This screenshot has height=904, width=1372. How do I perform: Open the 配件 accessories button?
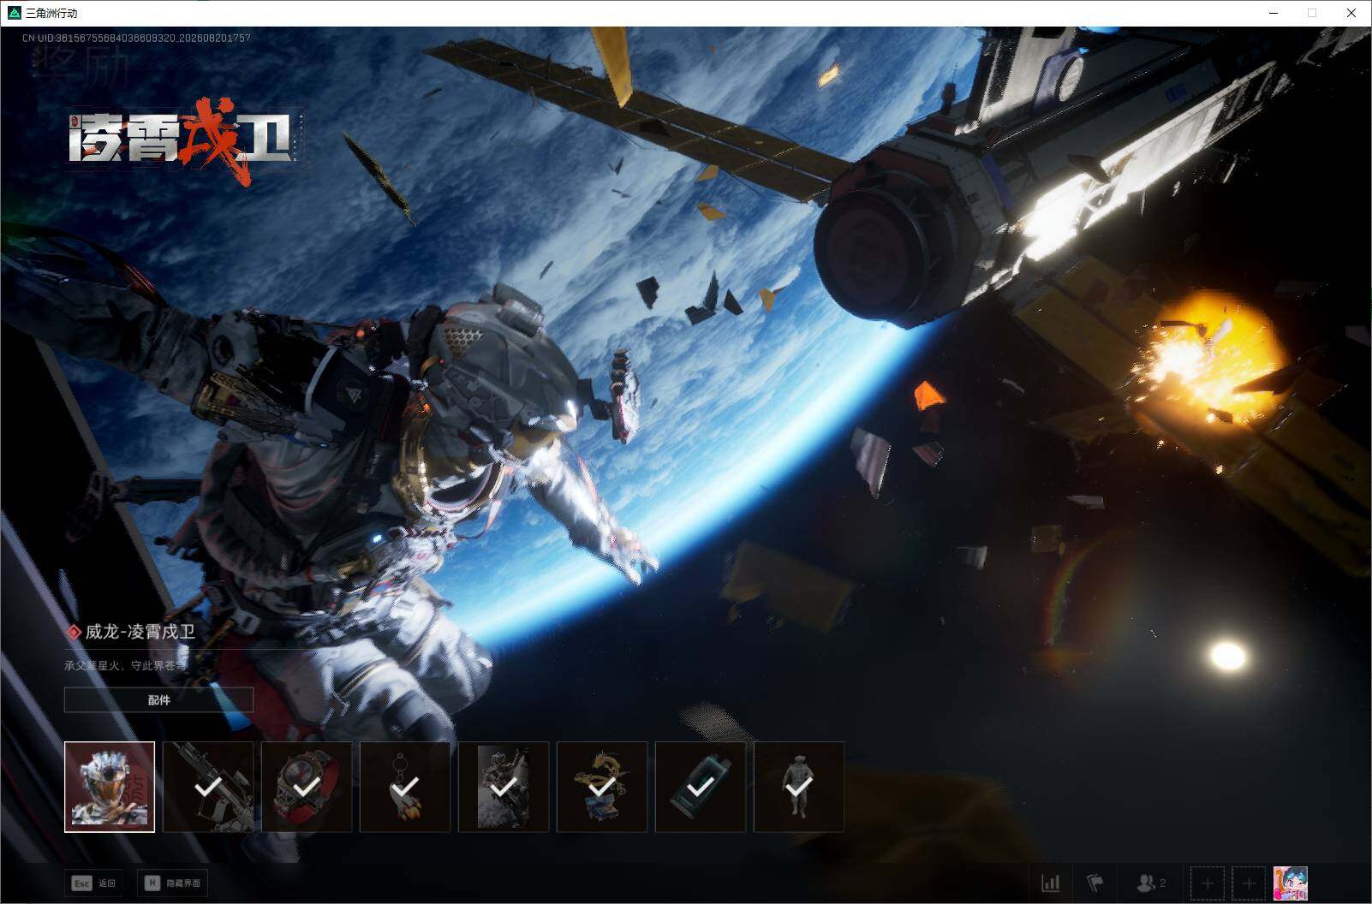pyautogui.click(x=158, y=699)
